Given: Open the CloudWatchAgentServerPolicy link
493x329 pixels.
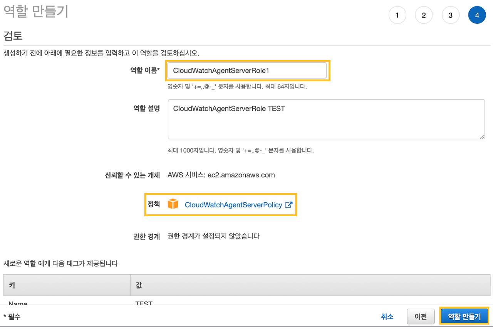Looking at the screenshot, I should coord(233,205).
